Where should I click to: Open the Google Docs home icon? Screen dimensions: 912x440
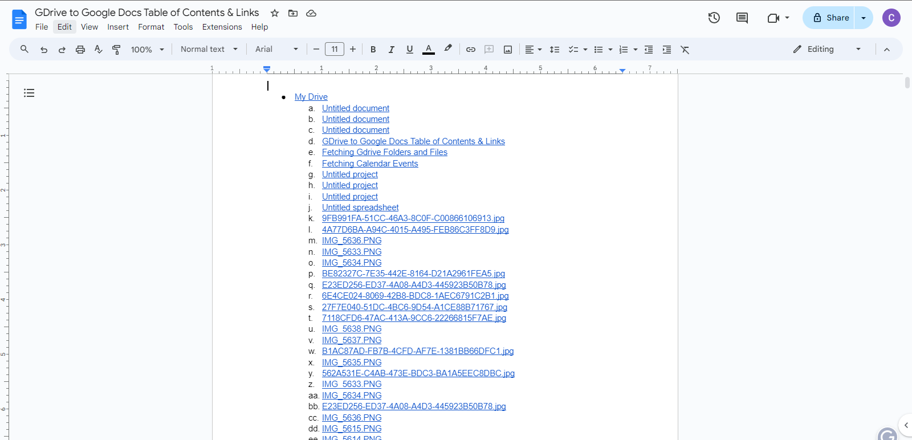pos(19,20)
